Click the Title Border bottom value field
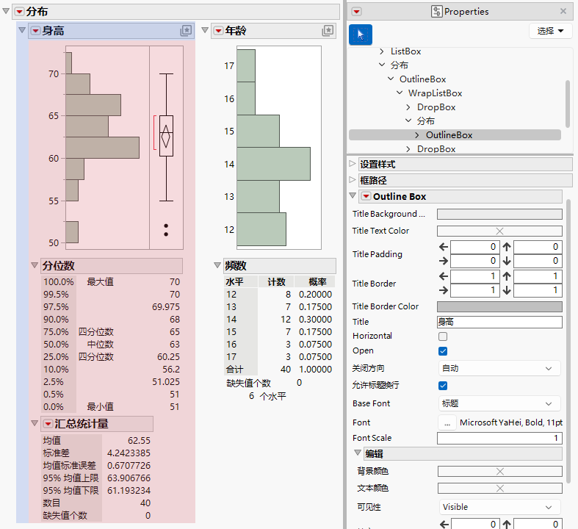 click(x=538, y=290)
